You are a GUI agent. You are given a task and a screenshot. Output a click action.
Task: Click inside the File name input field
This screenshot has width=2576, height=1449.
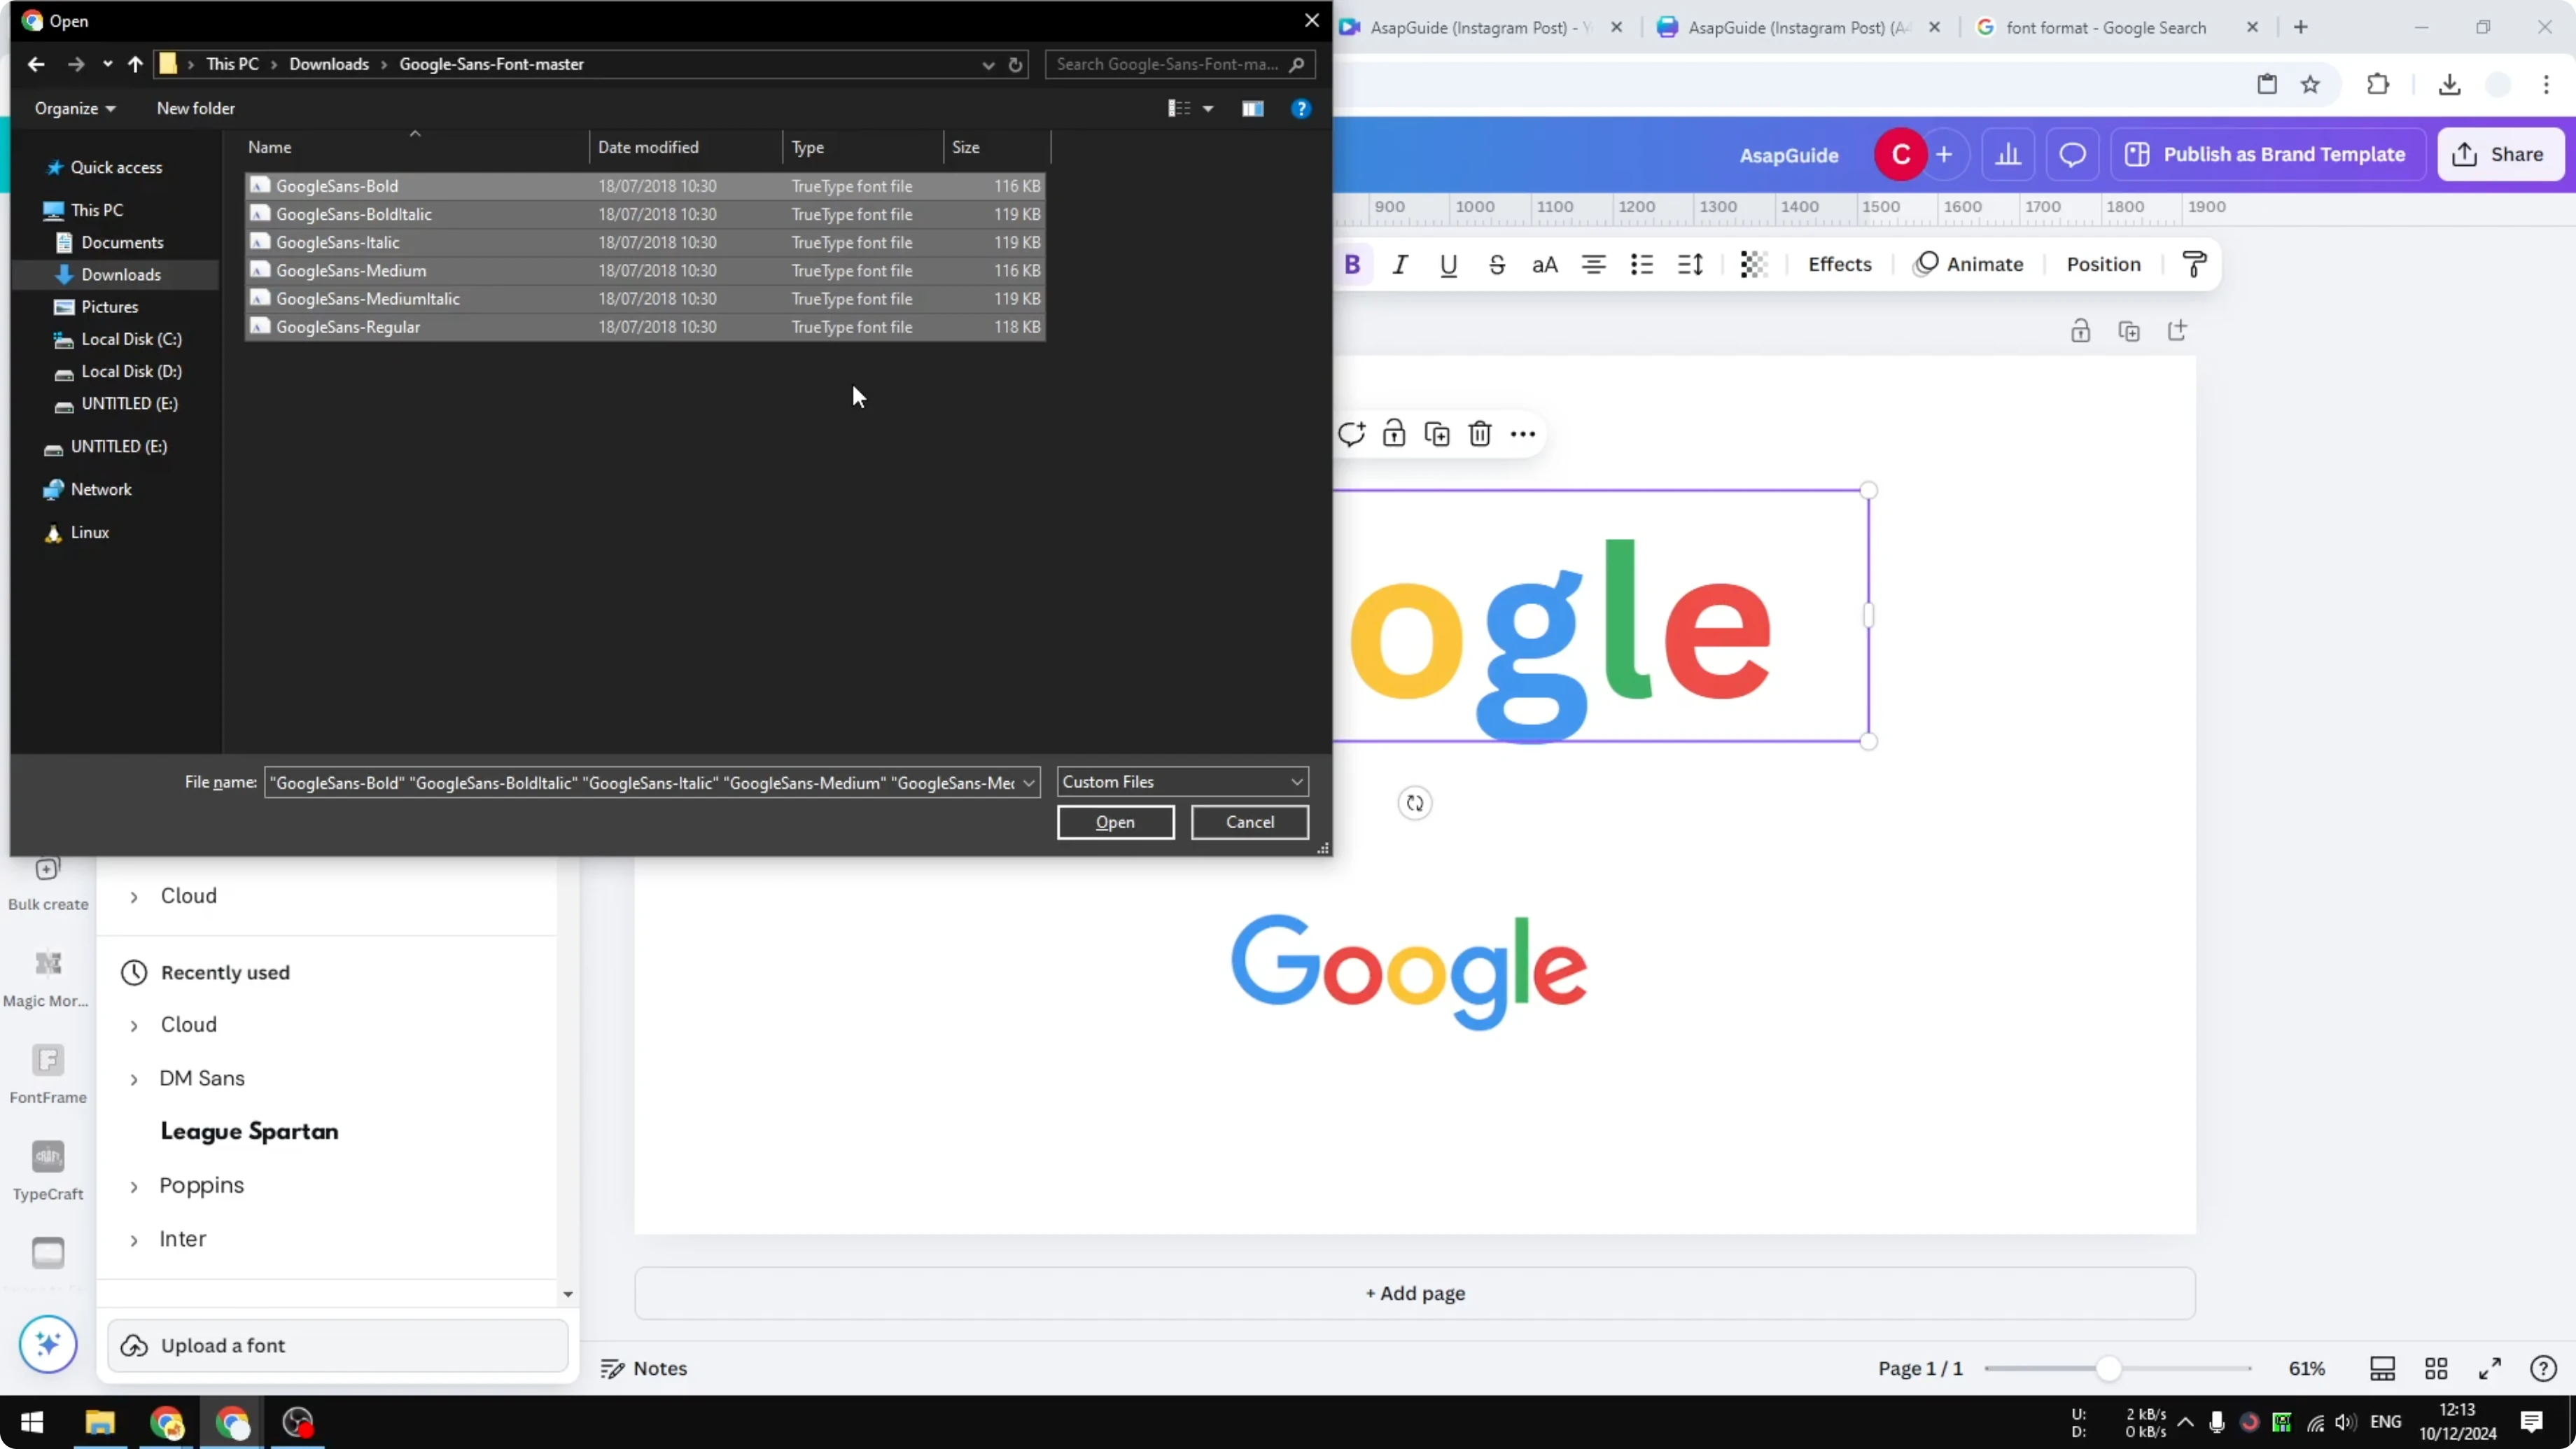tap(640, 782)
